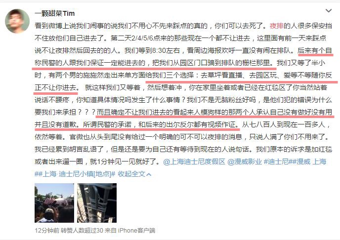Click the up arrow beside 收起全文
The width and height of the screenshot is (340, 240).
pos(149,174)
